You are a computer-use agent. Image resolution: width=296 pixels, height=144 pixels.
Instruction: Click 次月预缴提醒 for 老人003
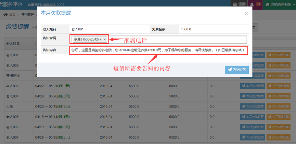click(x=278, y=86)
